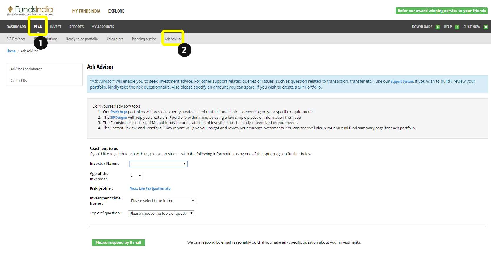Open the EXPLORE menu
The width and height of the screenshot is (491, 253).
116,11
